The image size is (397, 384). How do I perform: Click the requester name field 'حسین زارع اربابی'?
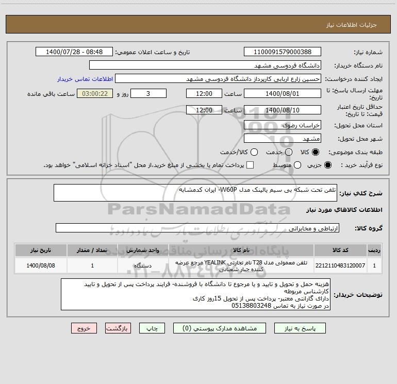(218, 79)
